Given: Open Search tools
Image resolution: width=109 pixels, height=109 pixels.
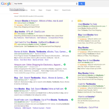Looking at the screenshot, I should (66, 10).
